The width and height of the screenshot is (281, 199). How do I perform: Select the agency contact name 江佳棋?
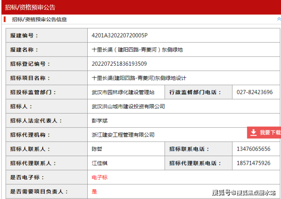pyautogui.click(x=99, y=163)
